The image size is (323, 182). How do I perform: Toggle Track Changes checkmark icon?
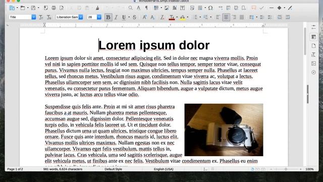[x=261, y=8]
